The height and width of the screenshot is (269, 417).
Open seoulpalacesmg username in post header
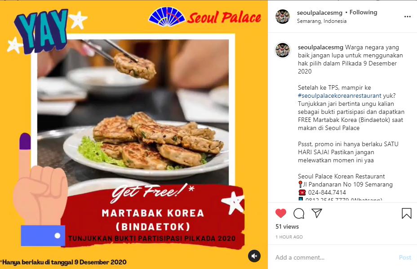tap(319, 13)
